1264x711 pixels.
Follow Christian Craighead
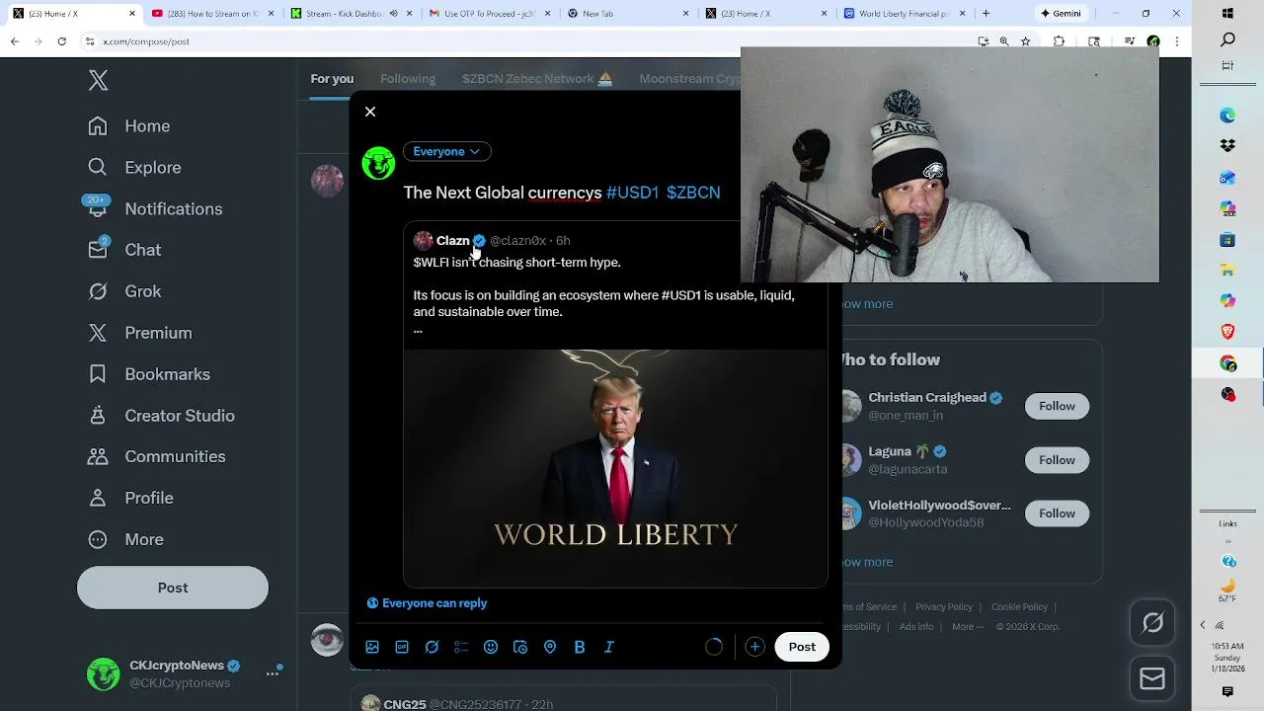click(x=1057, y=406)
